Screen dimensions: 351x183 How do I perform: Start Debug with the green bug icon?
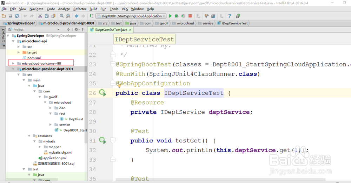(x=177, y=16)
